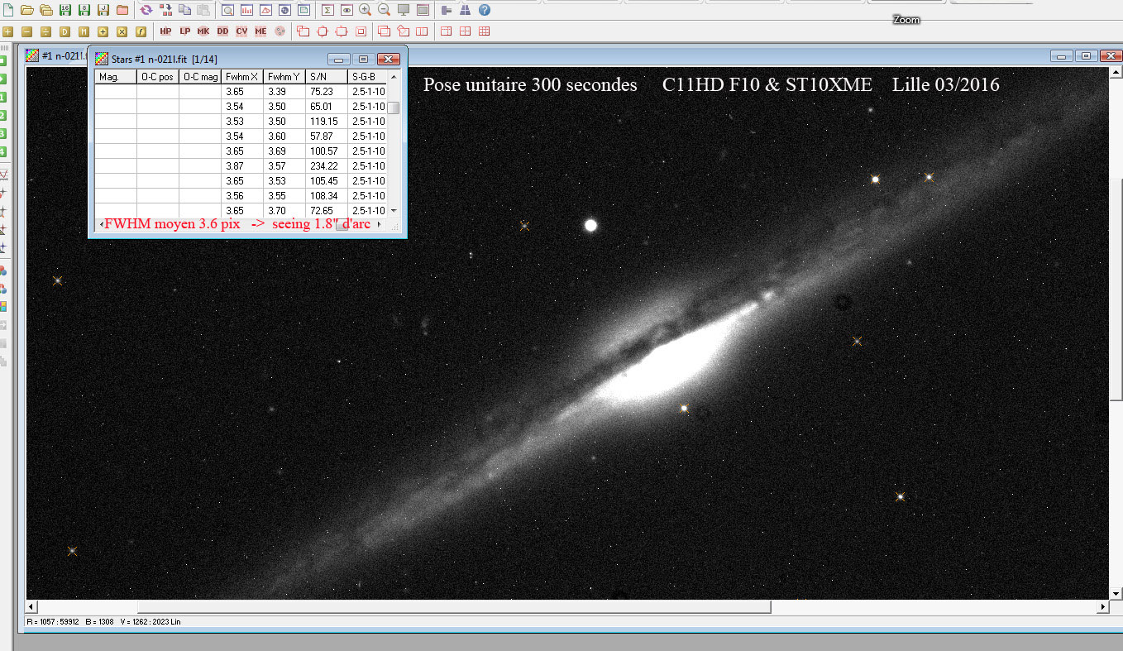Select the S/N cell 65.01
Screen dimensions: 1123x651
click(327, 107)
